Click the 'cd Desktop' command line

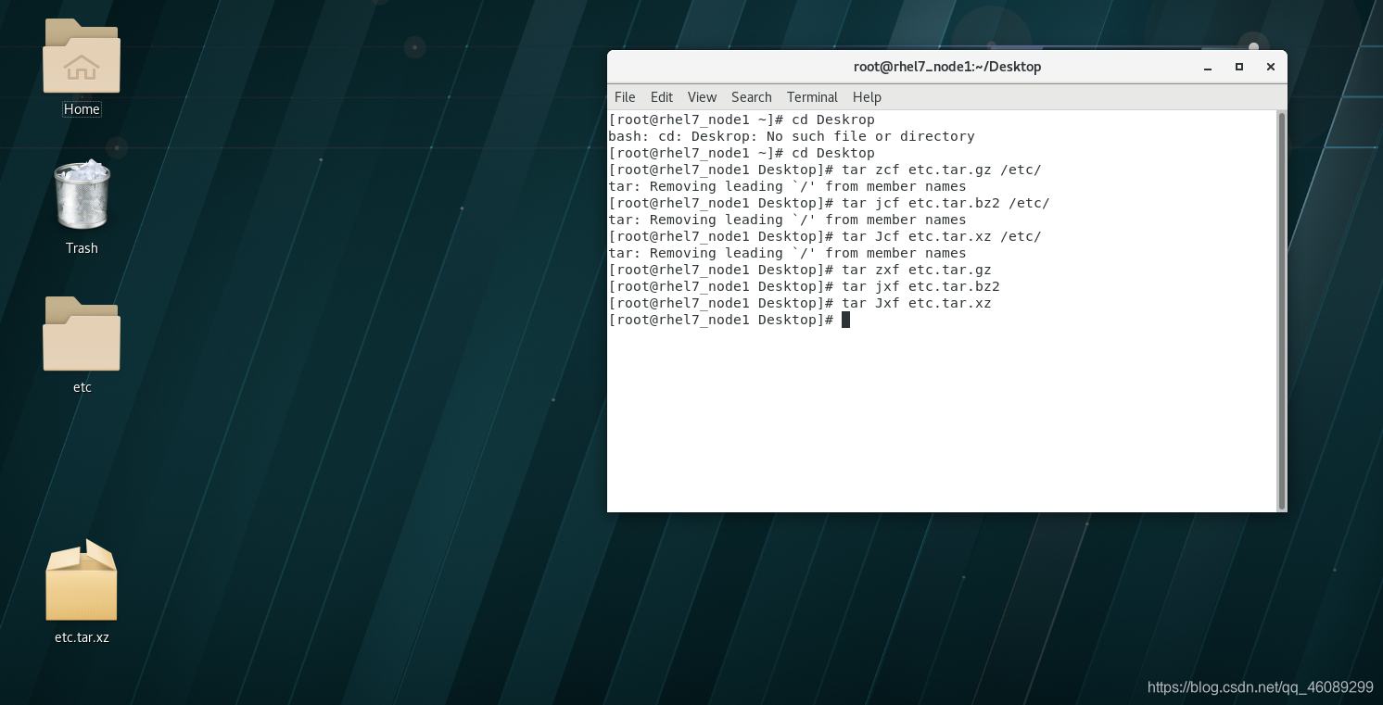[742, 153]
